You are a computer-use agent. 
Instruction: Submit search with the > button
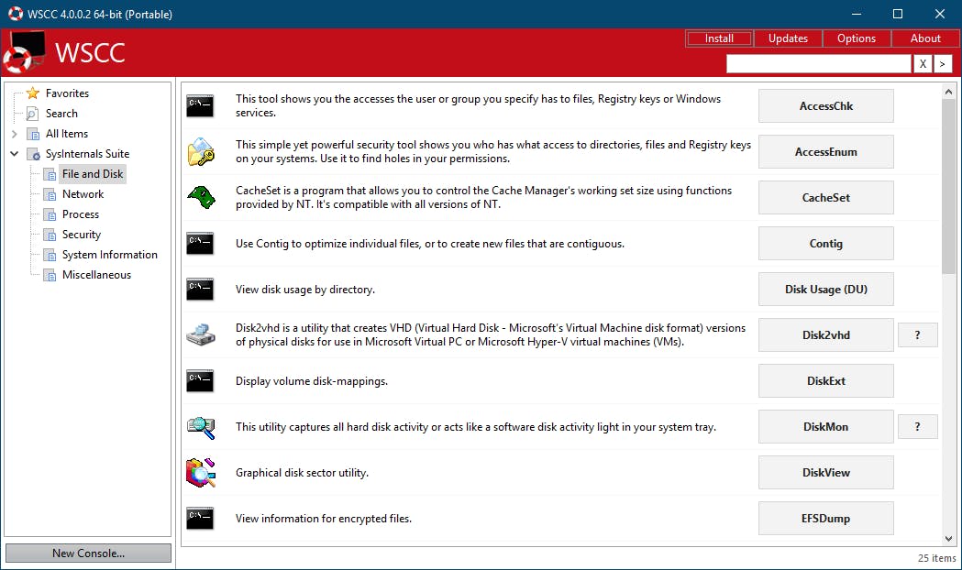943,64
